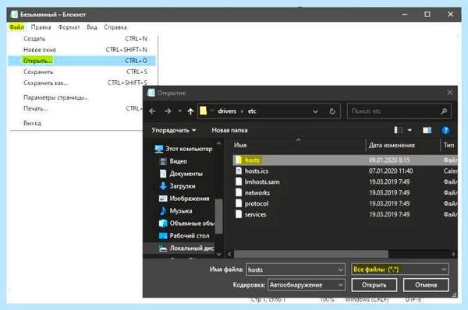The width and height of the screenshot is (468, 310).
Task: Create a folder with Новая папка
Action: 229,130
